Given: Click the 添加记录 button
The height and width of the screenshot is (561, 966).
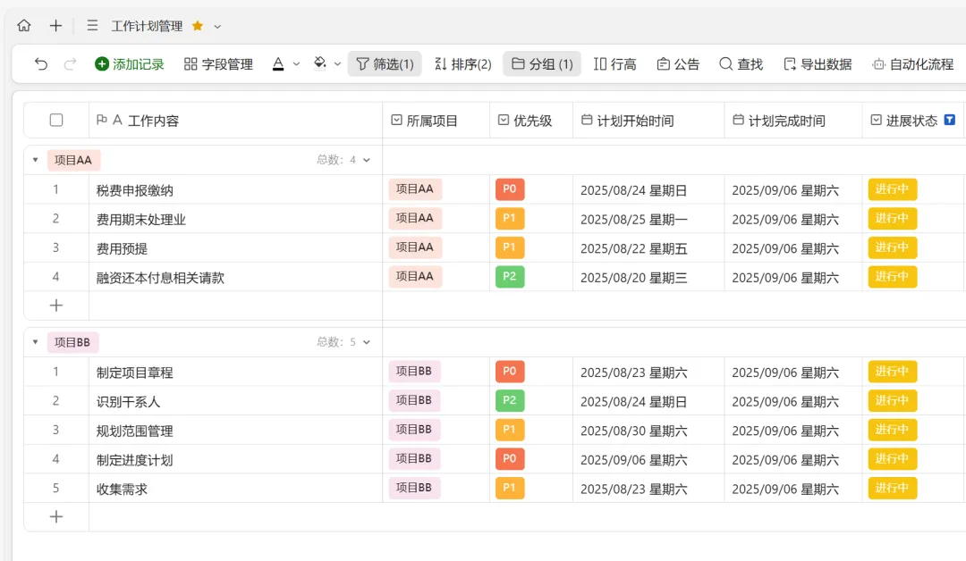Looking at the screenshot, I should 130,63.
